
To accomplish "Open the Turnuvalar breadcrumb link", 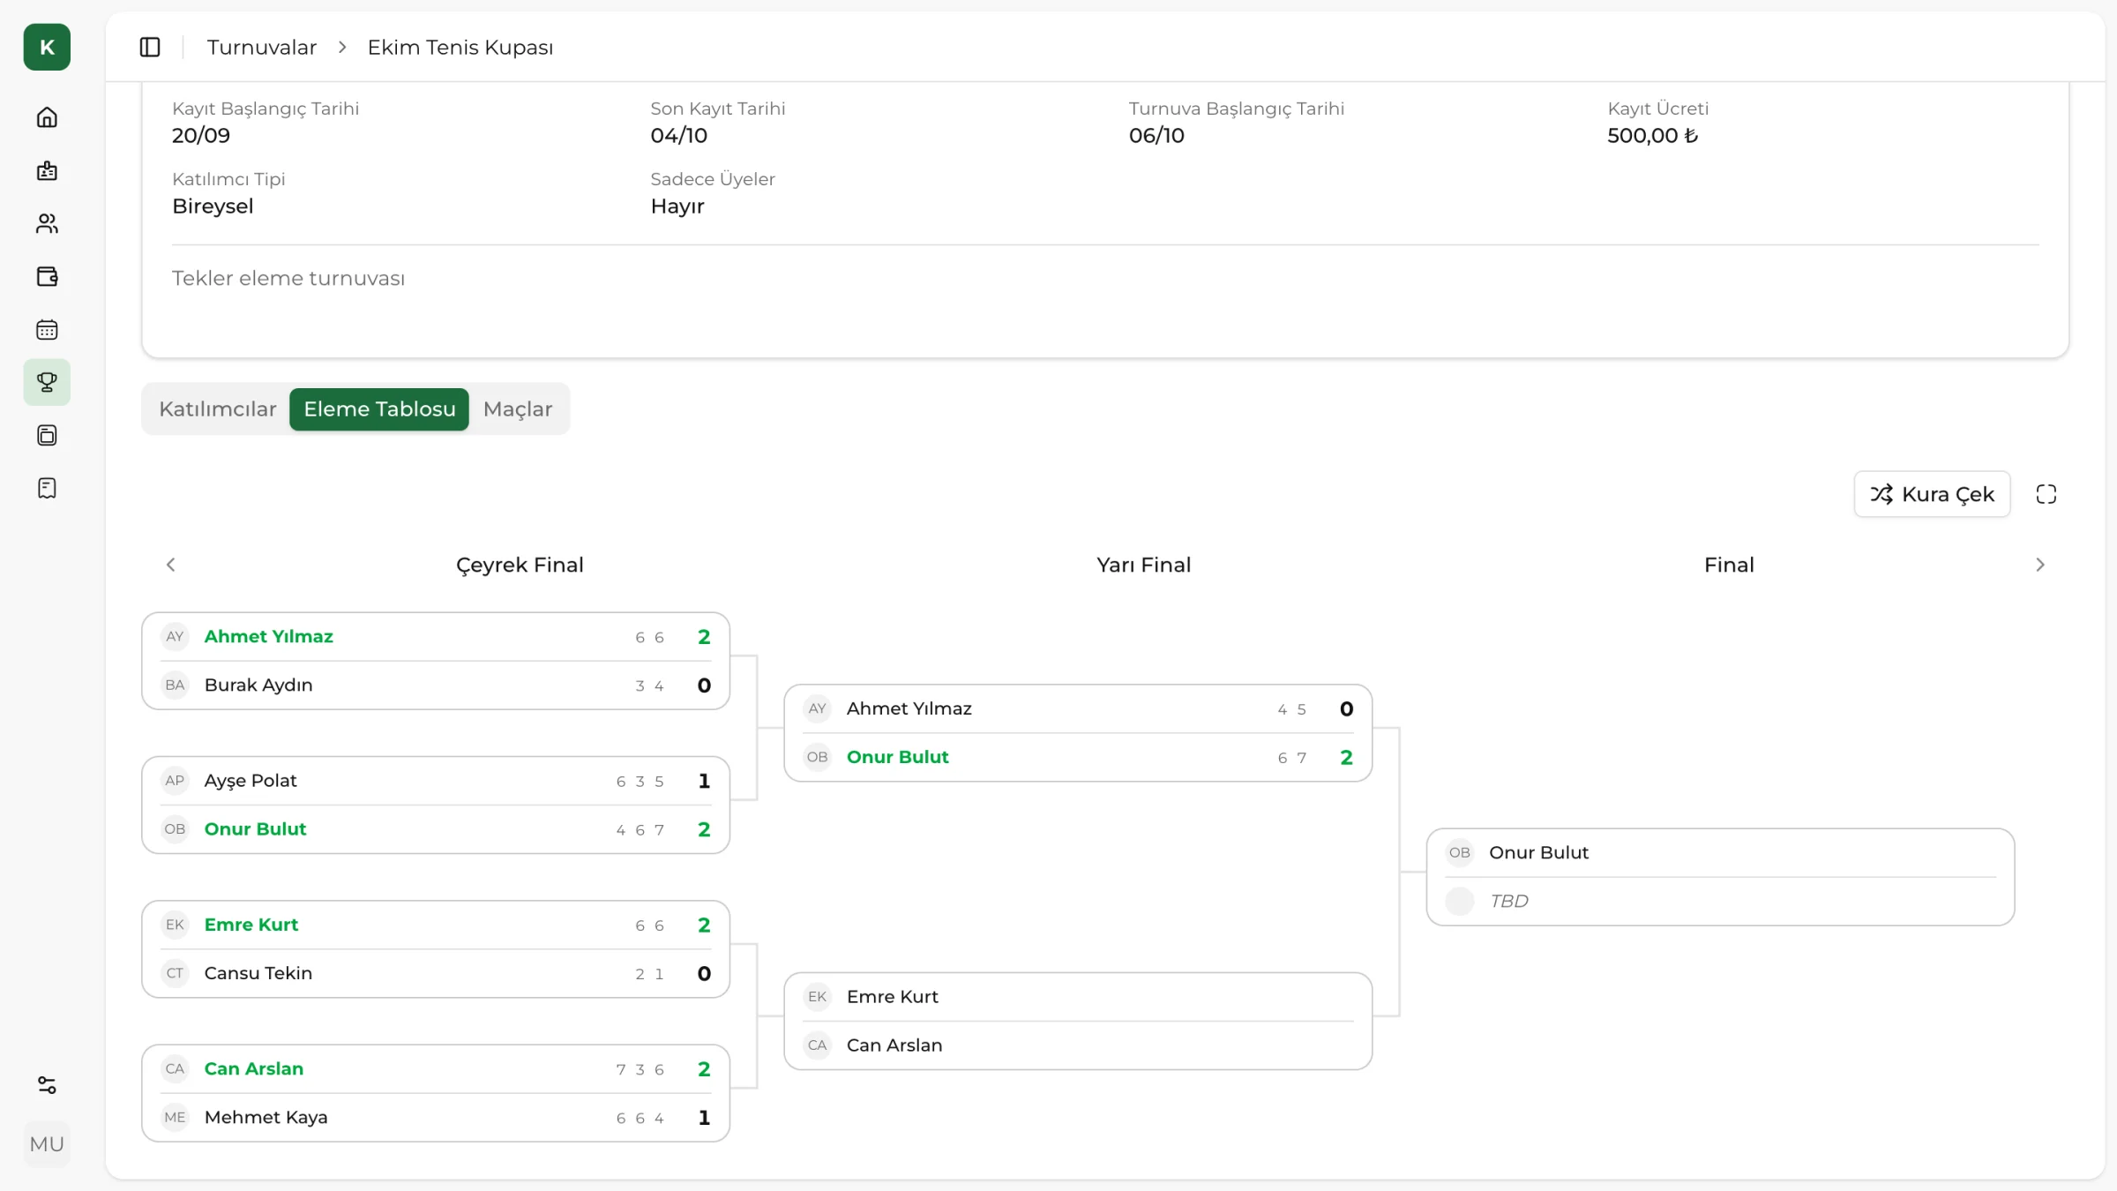I will coord(262,48).
